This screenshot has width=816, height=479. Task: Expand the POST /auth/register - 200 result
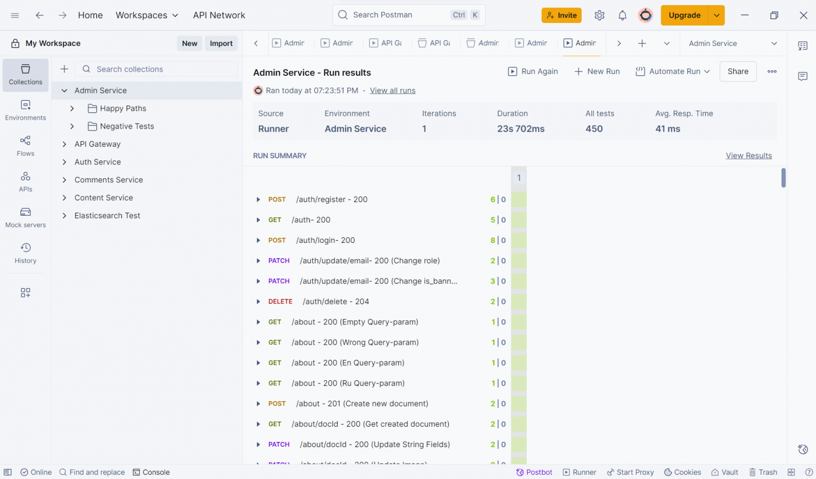pyautogui.click(x=258, y=200)
